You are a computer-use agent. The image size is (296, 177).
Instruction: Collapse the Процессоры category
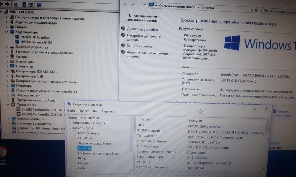coord(8,104)
